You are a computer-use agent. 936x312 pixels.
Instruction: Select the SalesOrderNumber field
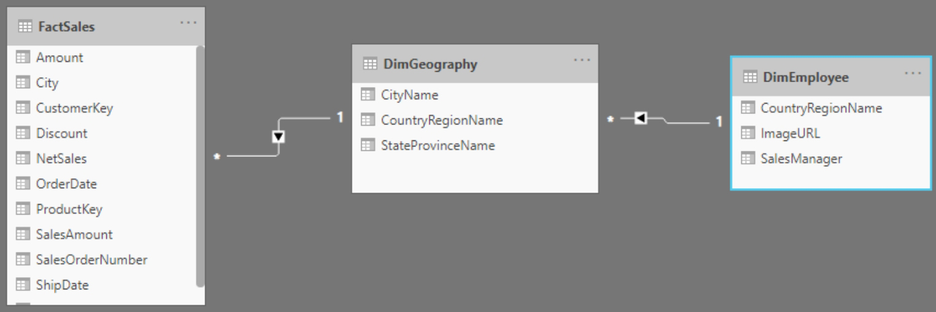92,260
